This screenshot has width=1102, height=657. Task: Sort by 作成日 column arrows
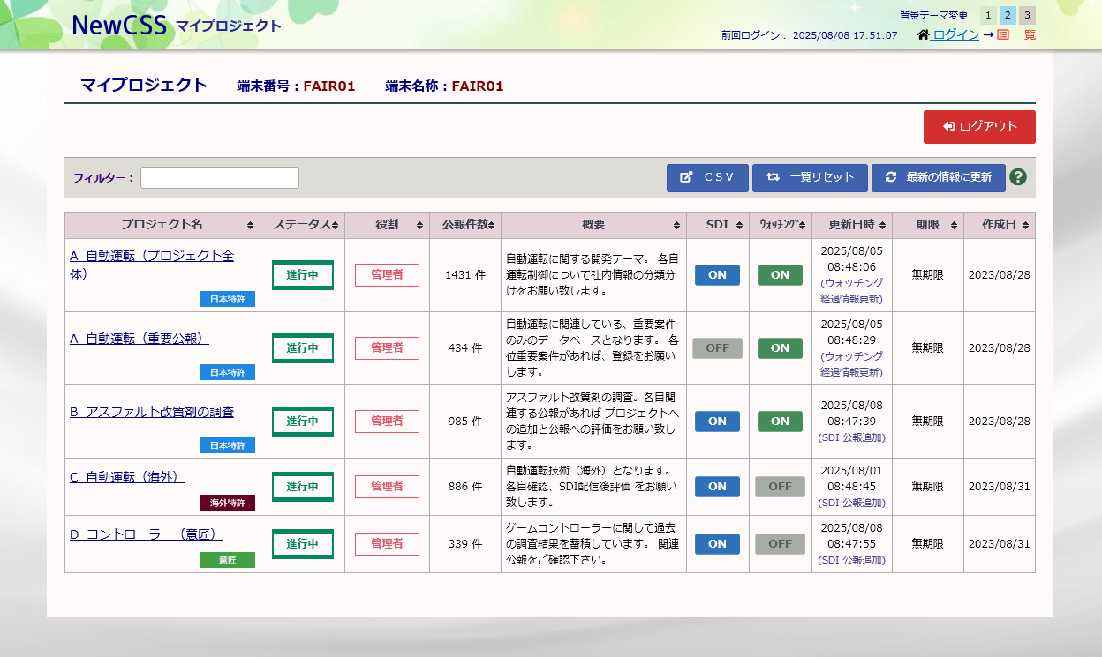pos(1025,226)
